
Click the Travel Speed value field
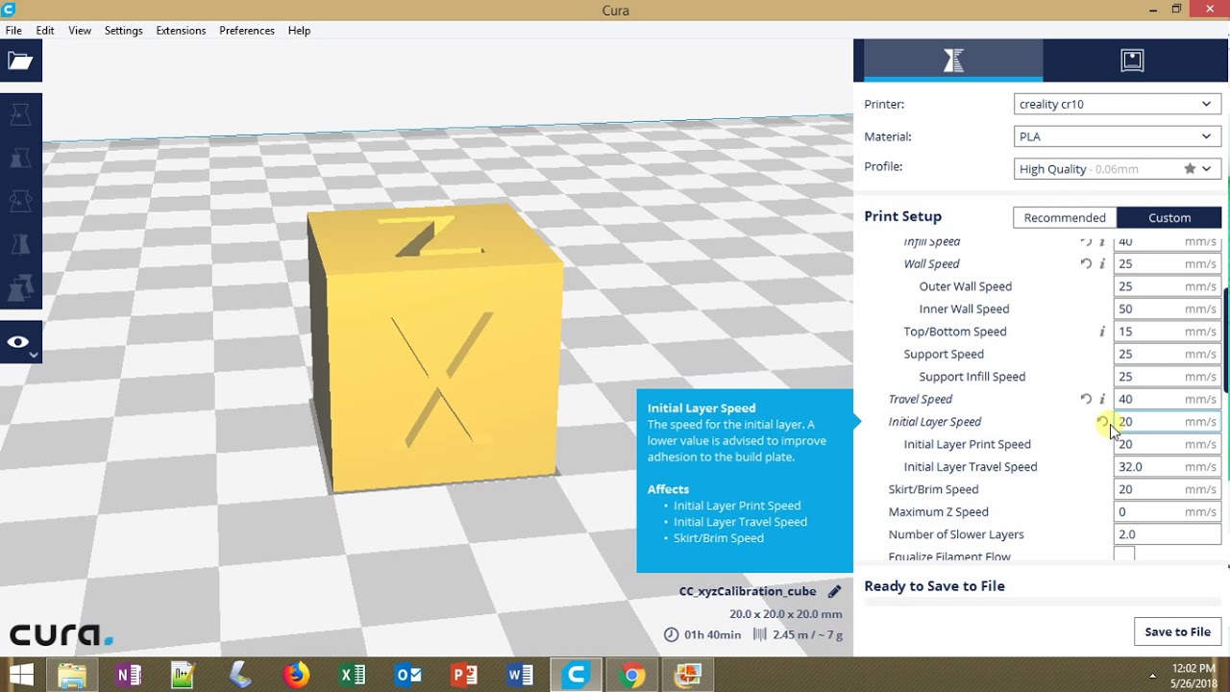point(1168,400)
